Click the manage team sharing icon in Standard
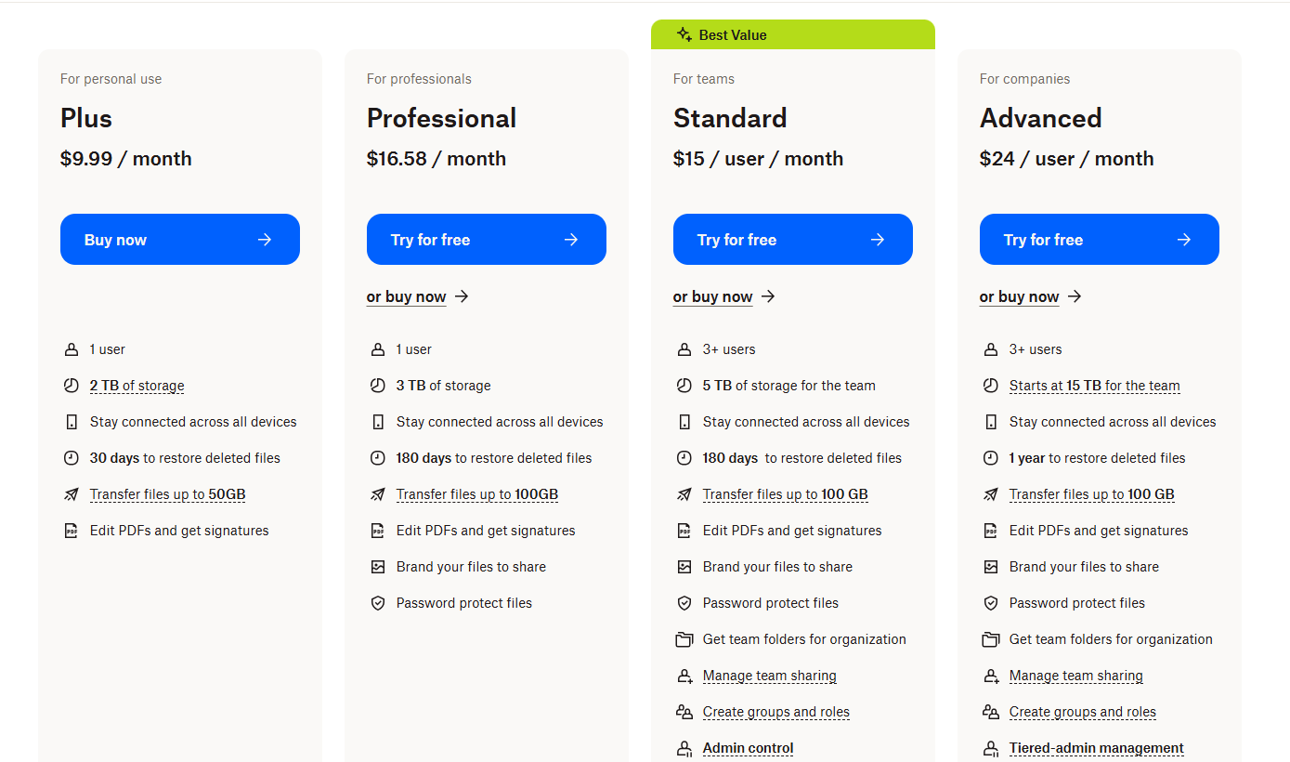 point(684,676)
